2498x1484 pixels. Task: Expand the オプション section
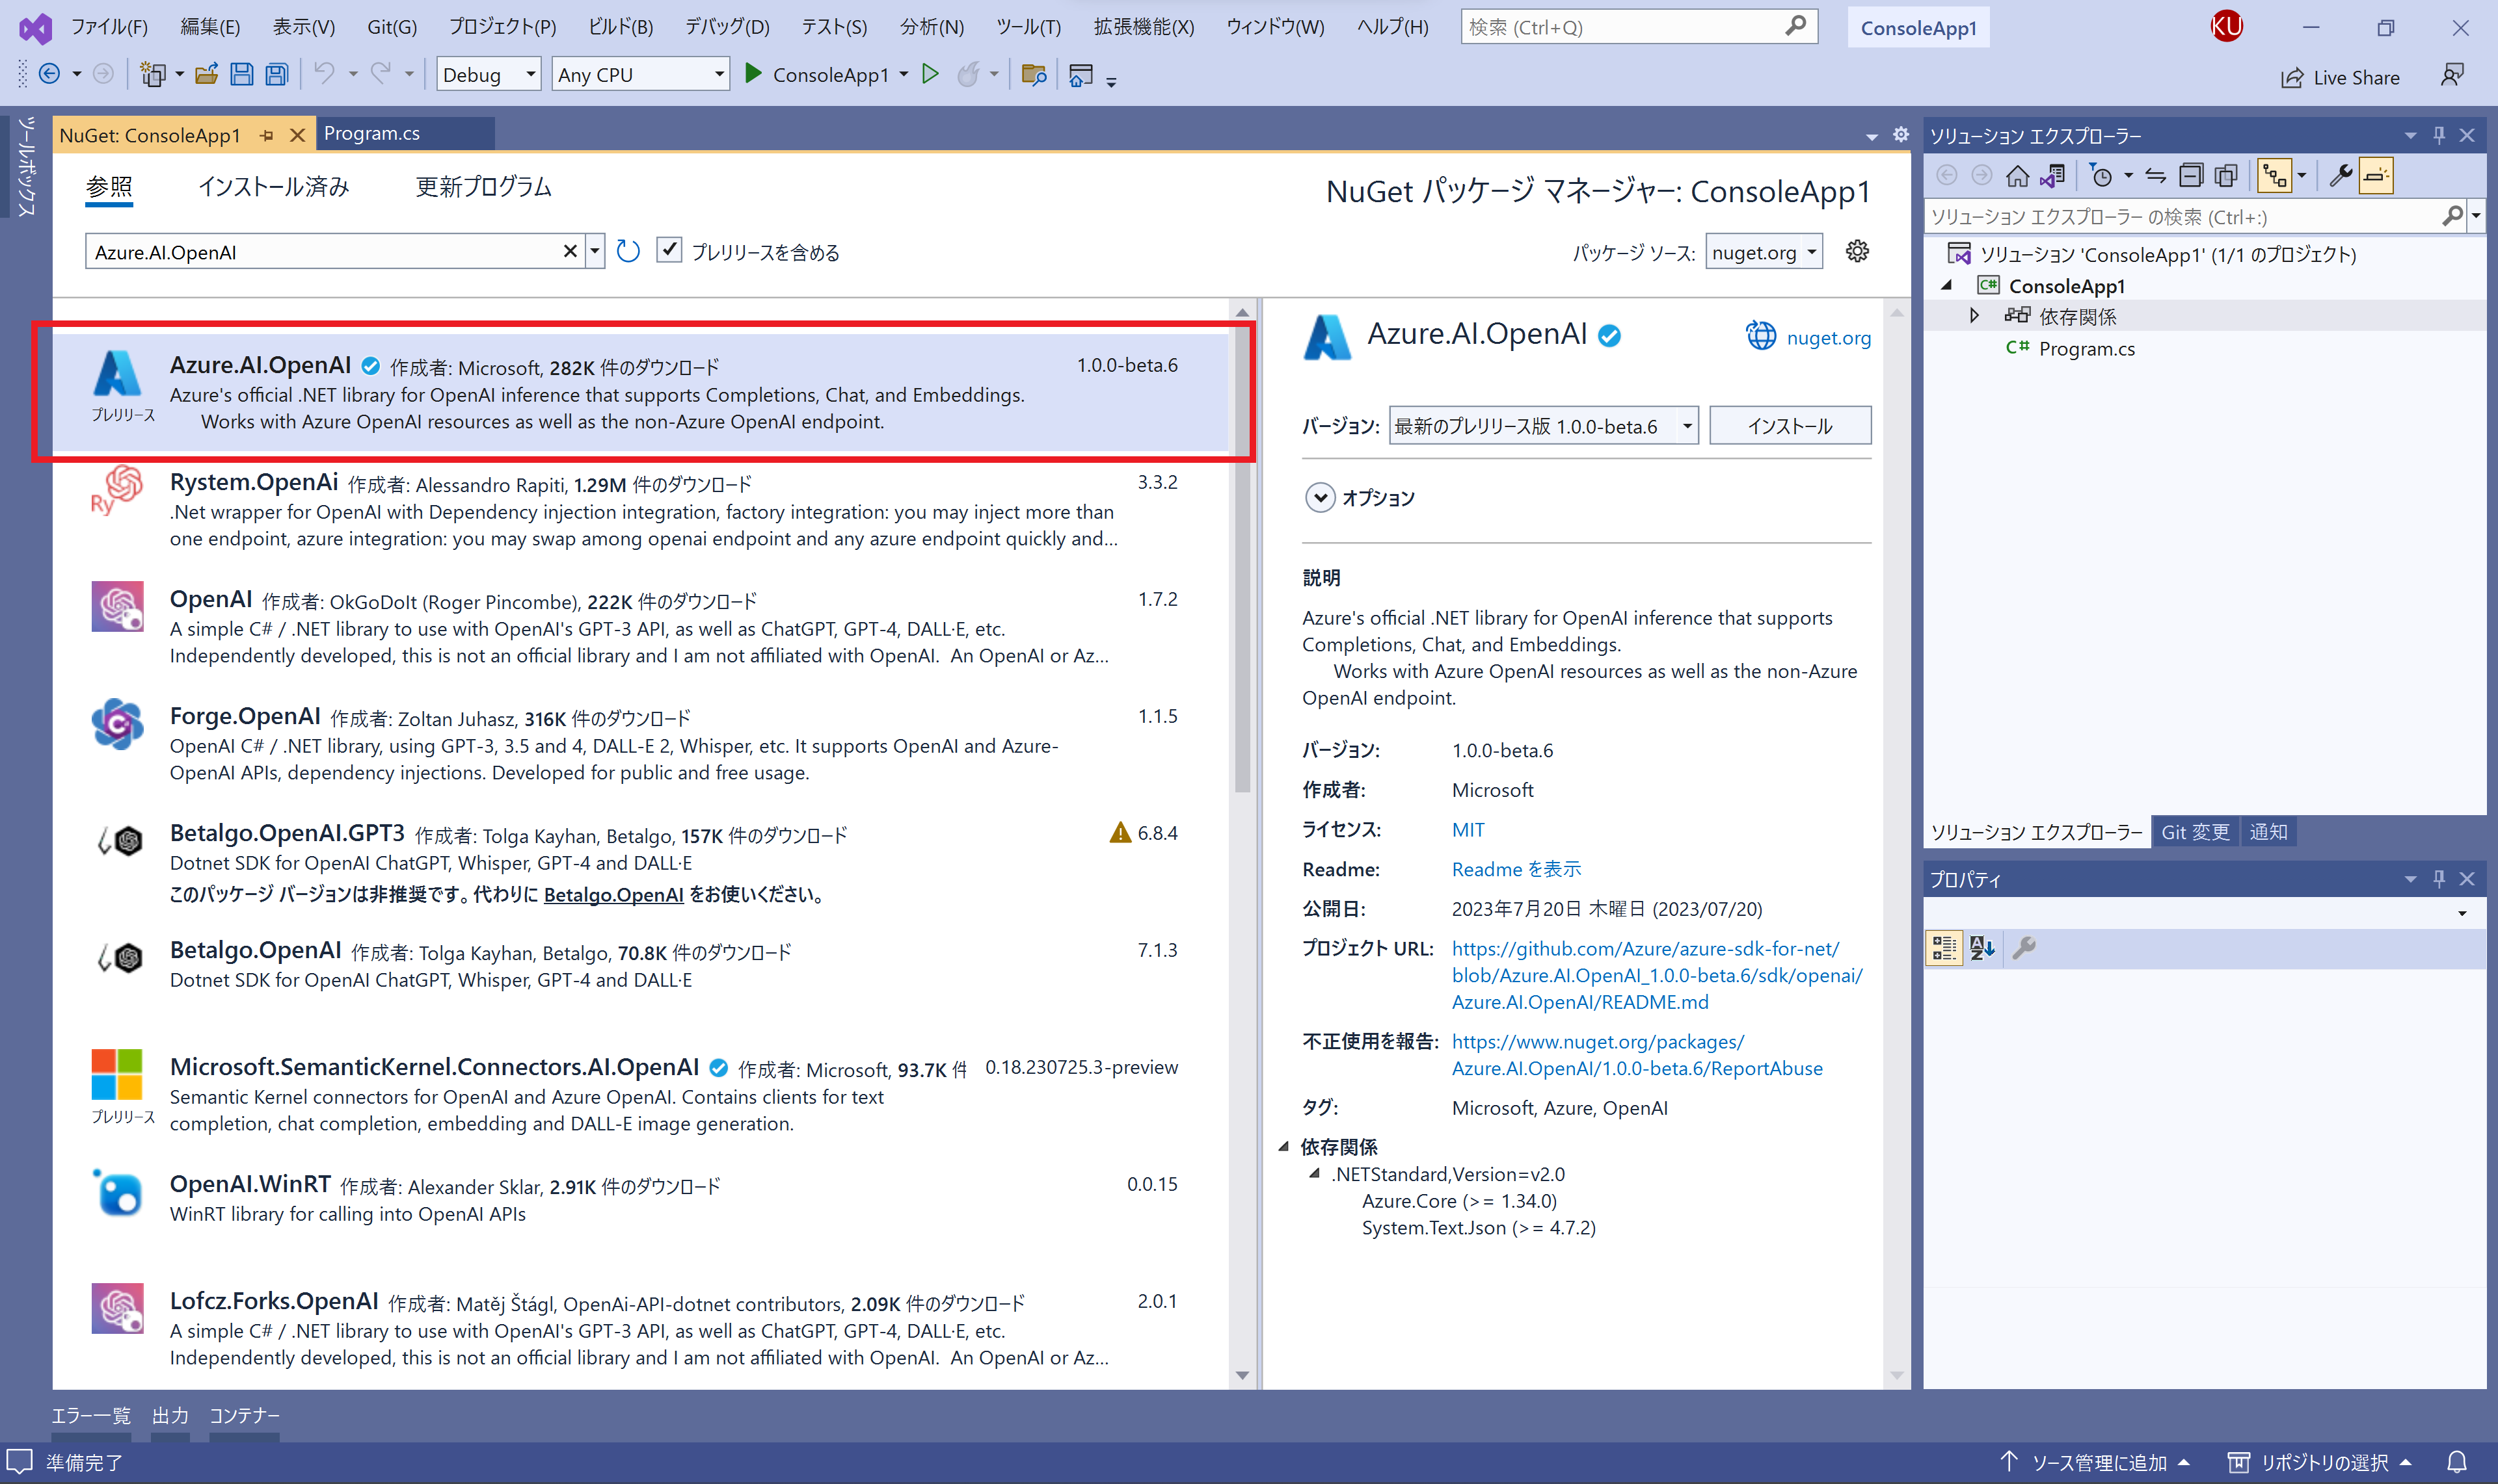tap(1320, 497)
